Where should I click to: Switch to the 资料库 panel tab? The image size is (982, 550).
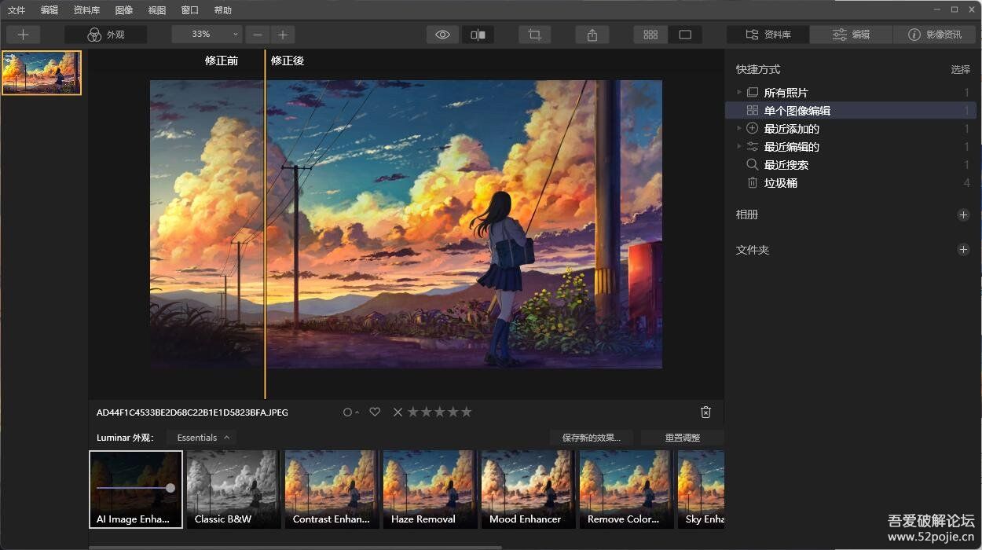coord(768,35)
